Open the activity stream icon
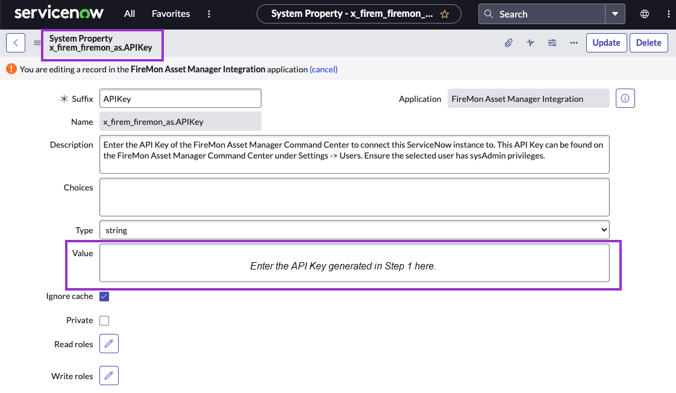676x393 pixels. pos(530,42)
